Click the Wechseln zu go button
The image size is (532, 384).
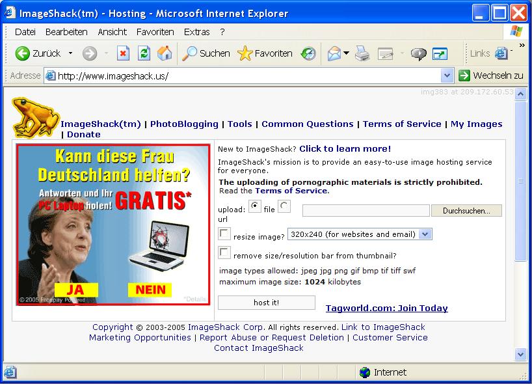(x=490, y=75)
